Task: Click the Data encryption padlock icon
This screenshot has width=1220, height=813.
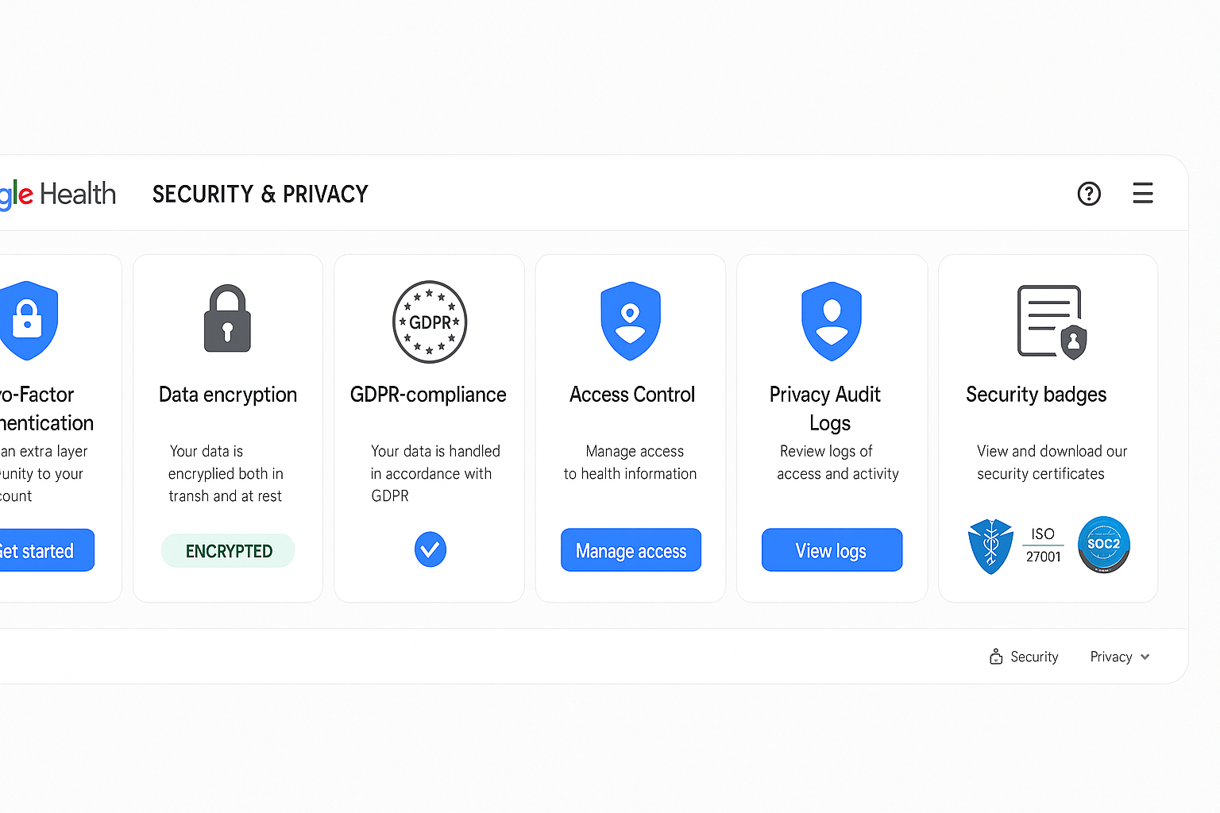Action: coord(227,319)
